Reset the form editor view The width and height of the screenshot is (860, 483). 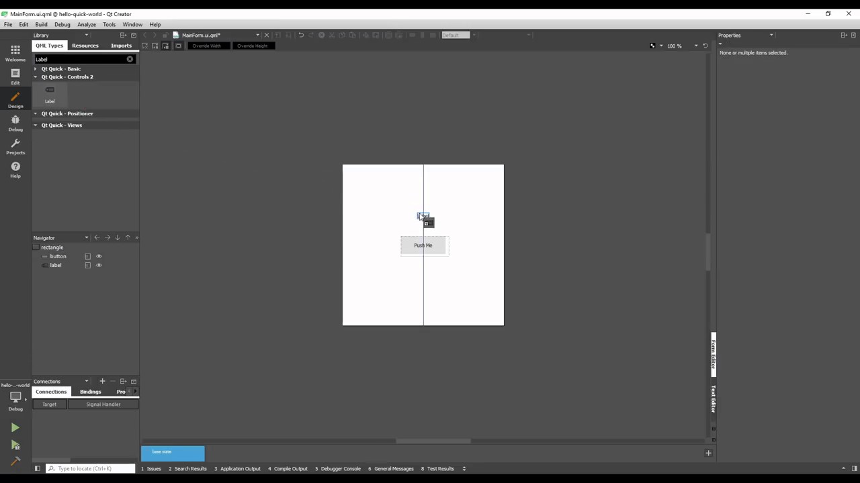705,46
